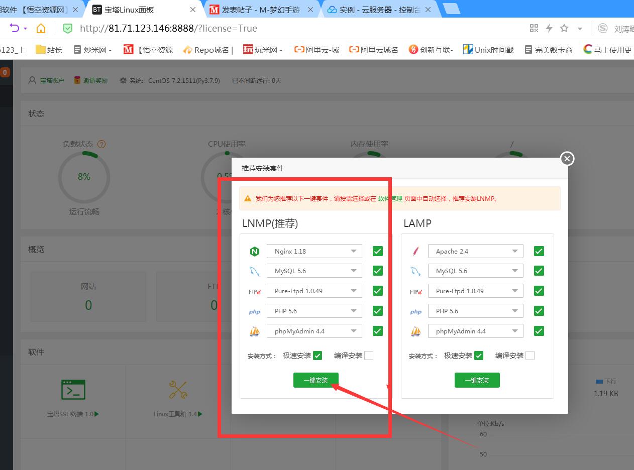Expand the LNMP PHP 5.6 version dropdown
This screenshot has width=634, height=470.
click(314, 311)
